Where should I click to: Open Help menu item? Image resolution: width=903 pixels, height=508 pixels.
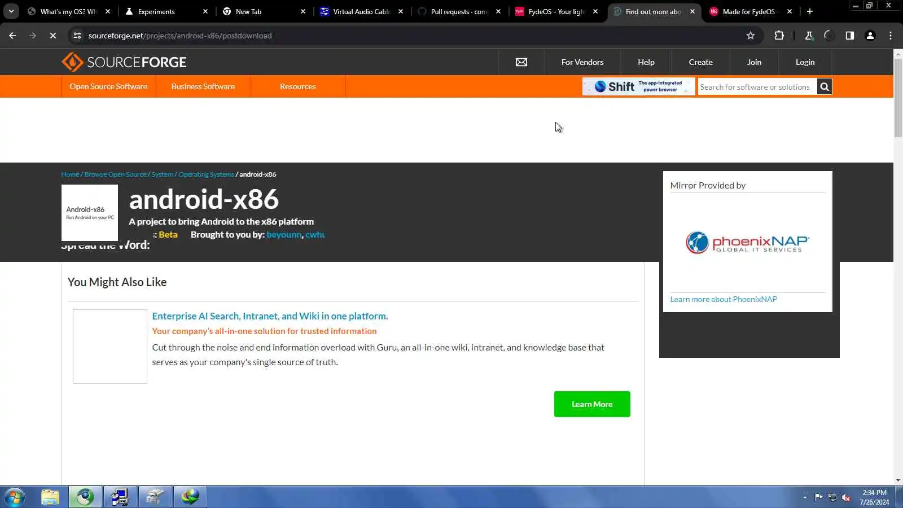pos(646,62)
